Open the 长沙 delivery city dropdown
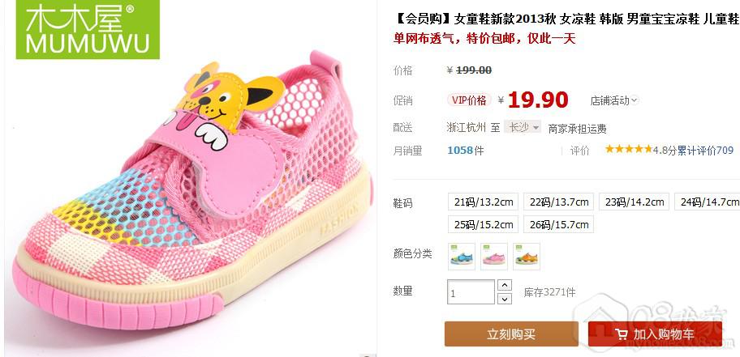Screen dimensions: 740x357 (x=523, y=127)
